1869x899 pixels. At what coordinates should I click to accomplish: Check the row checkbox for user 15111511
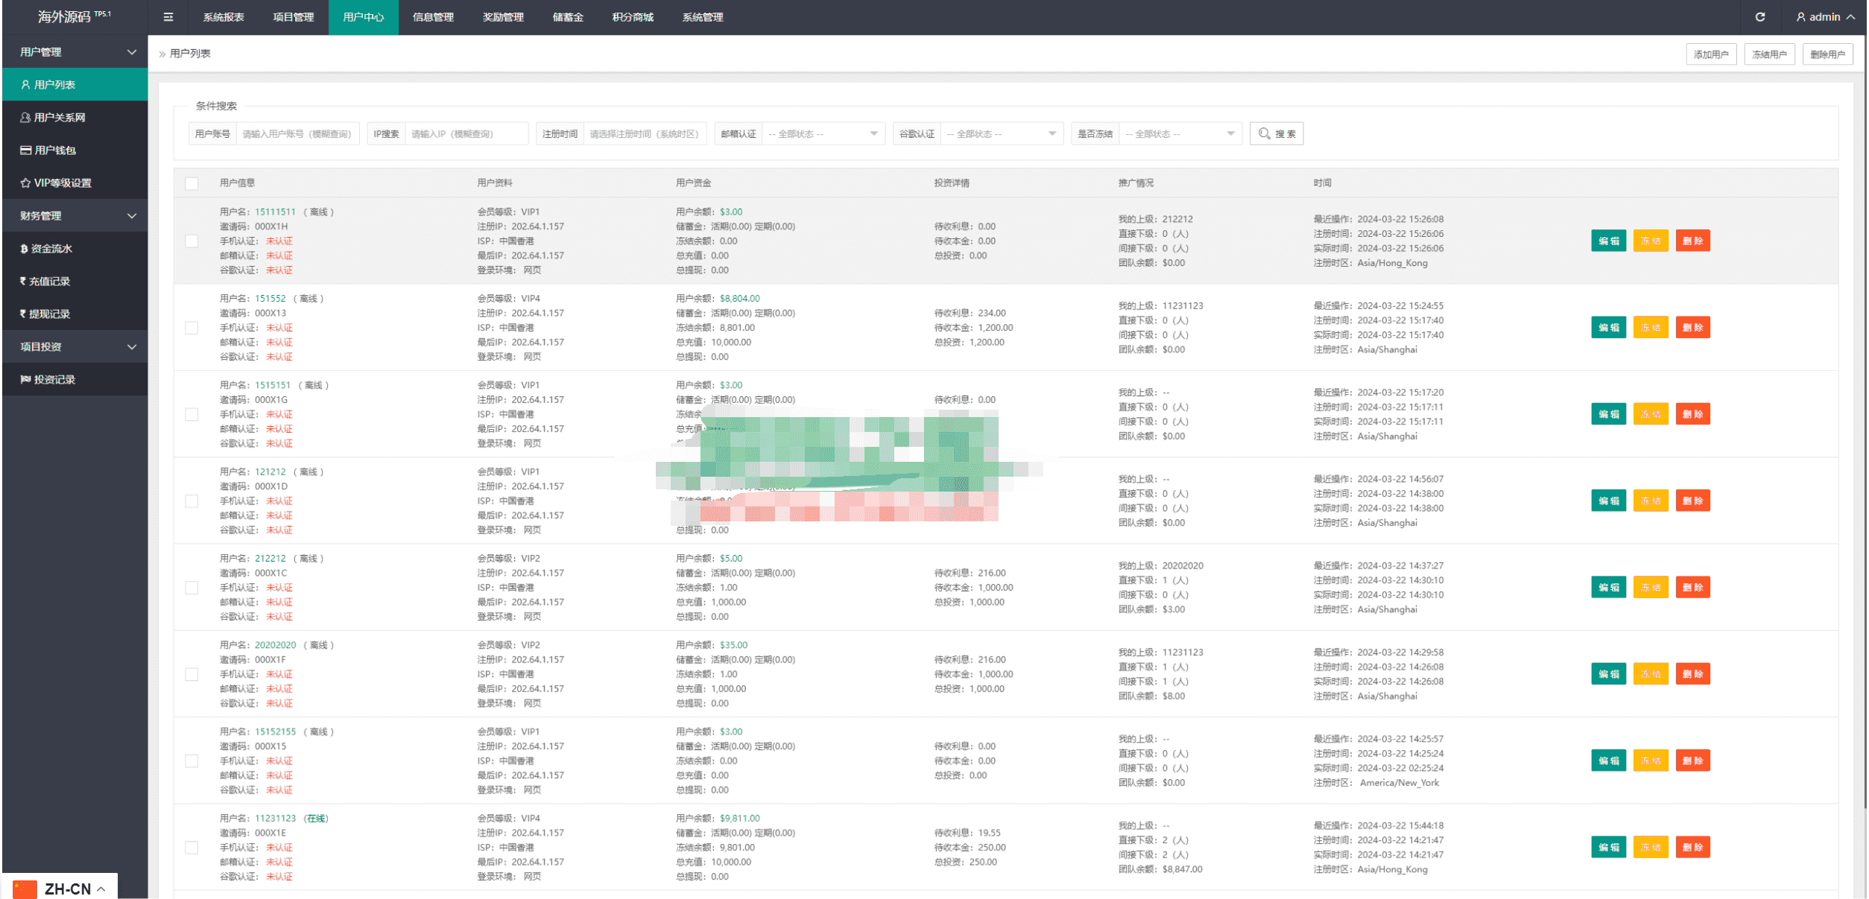click(x=192, y=241)
